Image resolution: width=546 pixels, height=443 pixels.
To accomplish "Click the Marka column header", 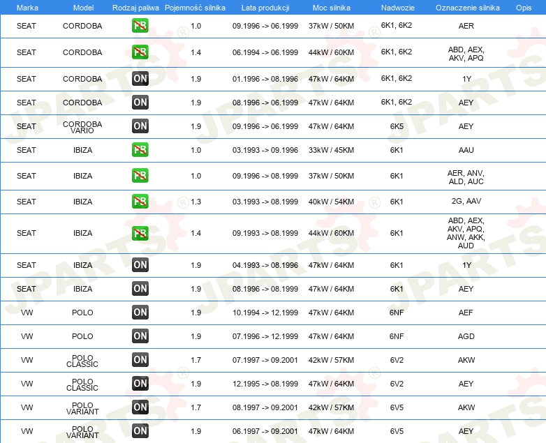I will point(27,8).
